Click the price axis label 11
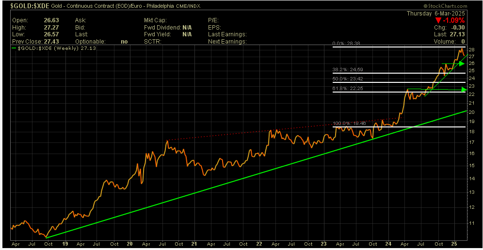The height and width of the screenshot is (250, 483). coord(472,223)
